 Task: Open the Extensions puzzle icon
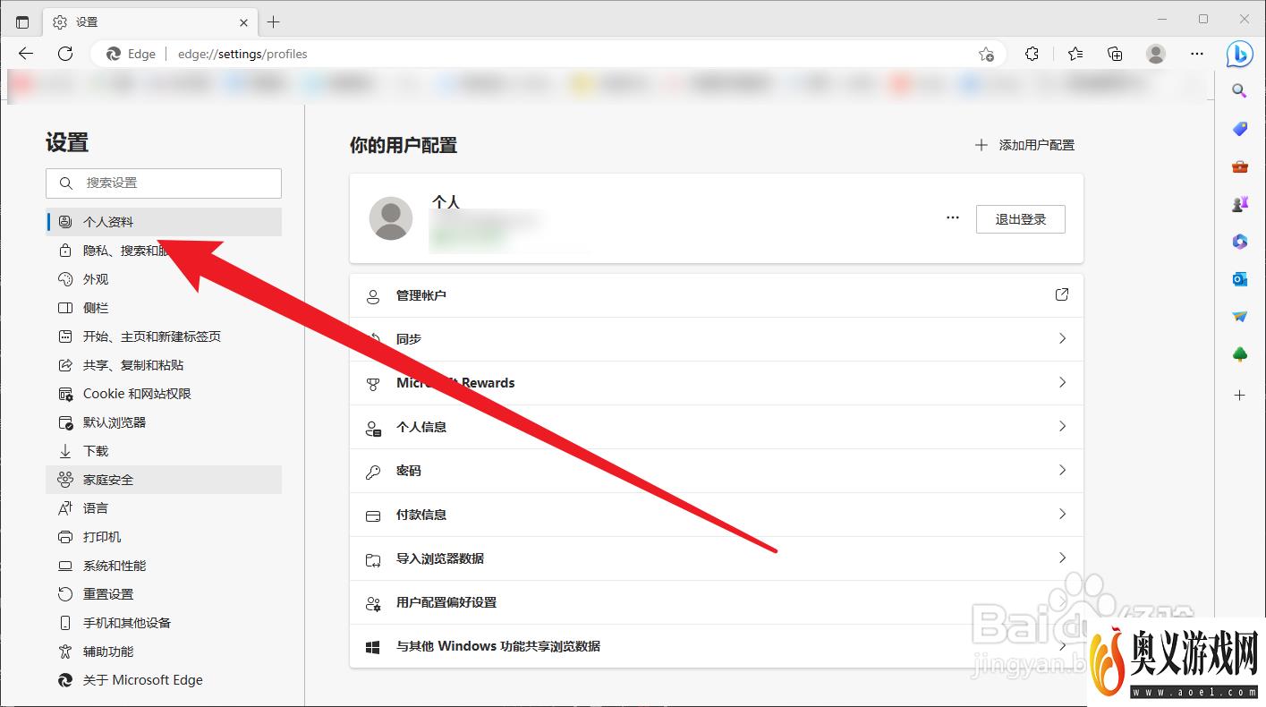pos(1032,54)
